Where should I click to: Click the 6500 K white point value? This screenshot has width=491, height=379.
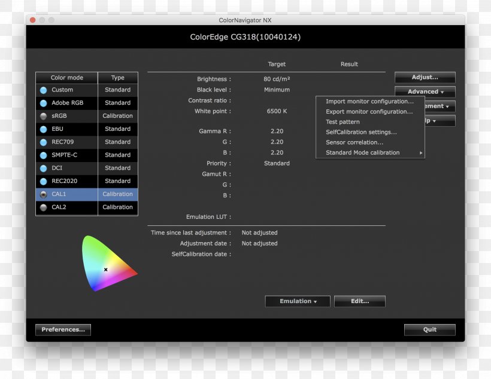(277, 111)
